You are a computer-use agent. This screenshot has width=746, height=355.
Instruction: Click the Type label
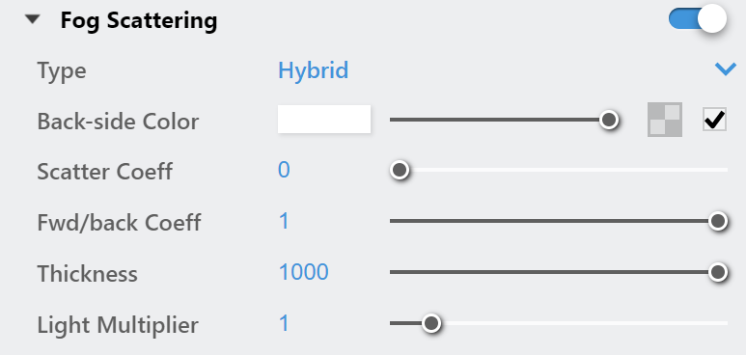pos(62,71)
